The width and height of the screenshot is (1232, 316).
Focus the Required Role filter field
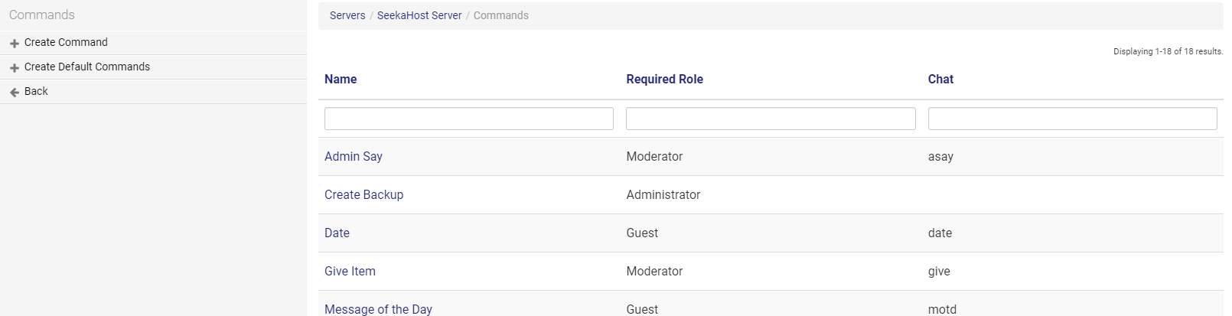[771, 119]
